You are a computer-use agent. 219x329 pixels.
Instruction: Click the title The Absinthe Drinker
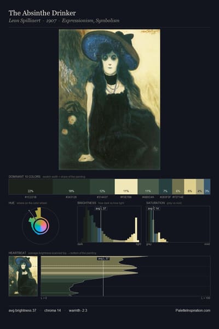point(42,13)
